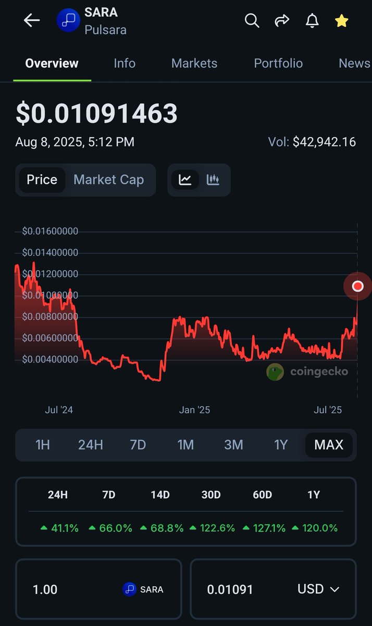Image resolution: width=372 pixels, height=626 pixels.
Task: Select the Market Cap chart toggle
Action: click(109, 180)
